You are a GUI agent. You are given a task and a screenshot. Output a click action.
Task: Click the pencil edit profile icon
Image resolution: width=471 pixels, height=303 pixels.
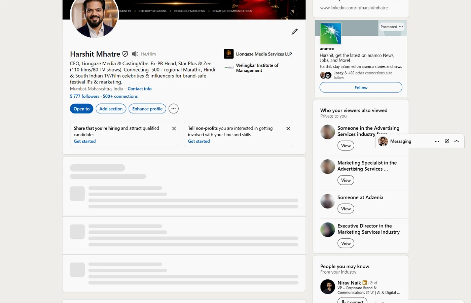tap(295, 32)
